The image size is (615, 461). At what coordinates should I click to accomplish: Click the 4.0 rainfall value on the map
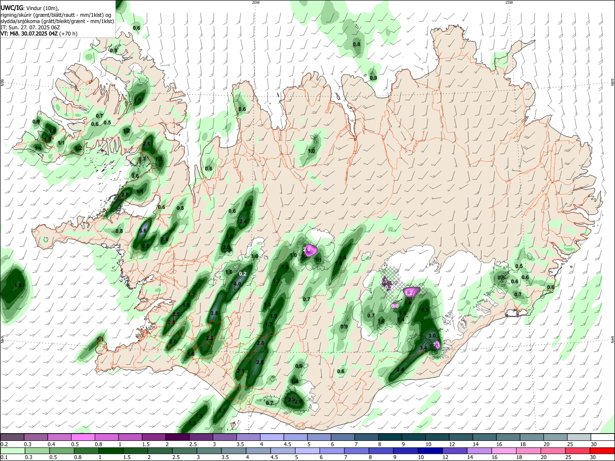pyautogui.click(x=237, y=284)
